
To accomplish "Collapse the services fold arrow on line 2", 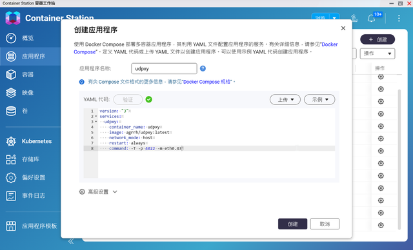I will click(x=96, y=116).
